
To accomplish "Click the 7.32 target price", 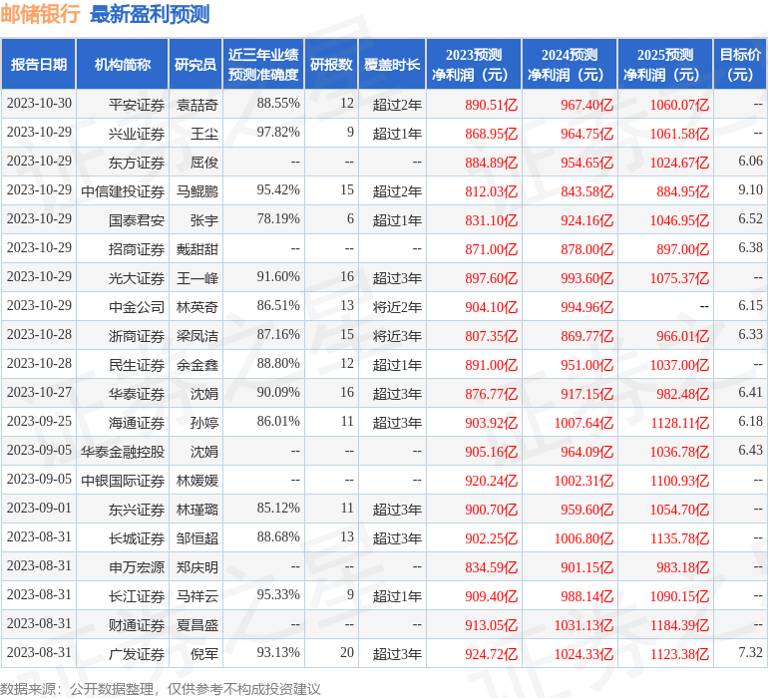I will [x=750, y=652].
